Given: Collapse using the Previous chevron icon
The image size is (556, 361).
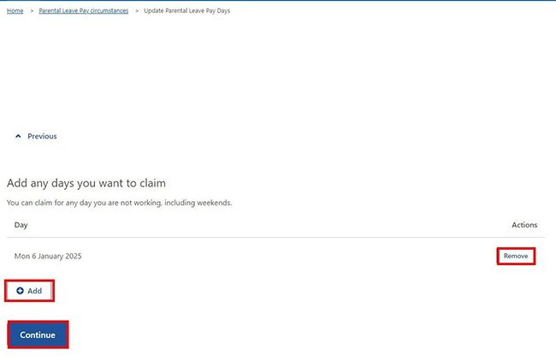Looking at the screenshot, I should click(x=18, y=136).
